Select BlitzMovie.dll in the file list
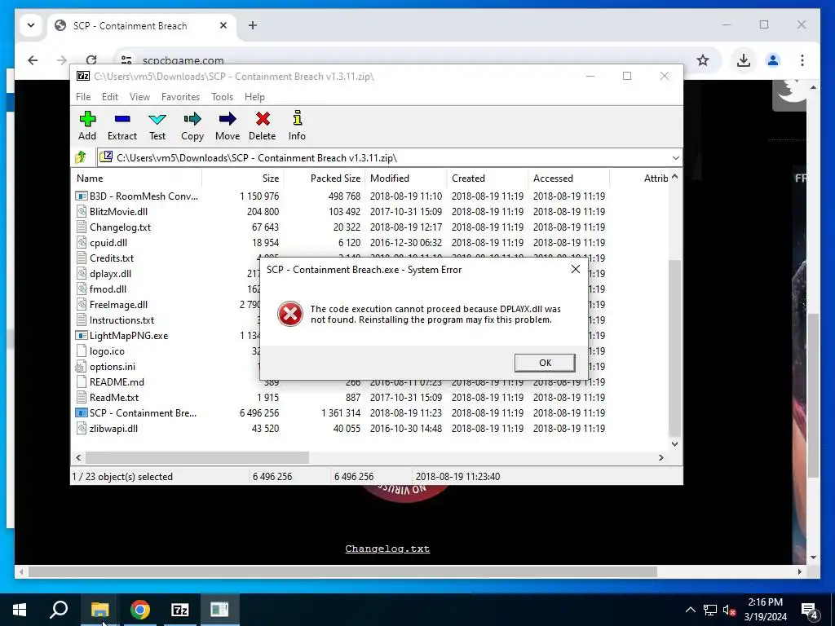 pos(118,211)
